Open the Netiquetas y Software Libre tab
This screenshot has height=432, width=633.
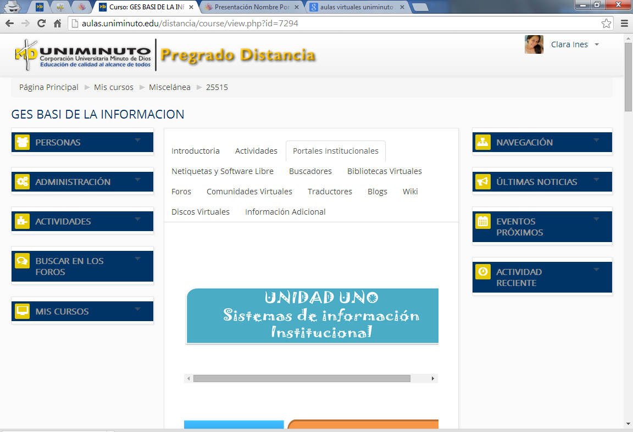click(222, 171)
